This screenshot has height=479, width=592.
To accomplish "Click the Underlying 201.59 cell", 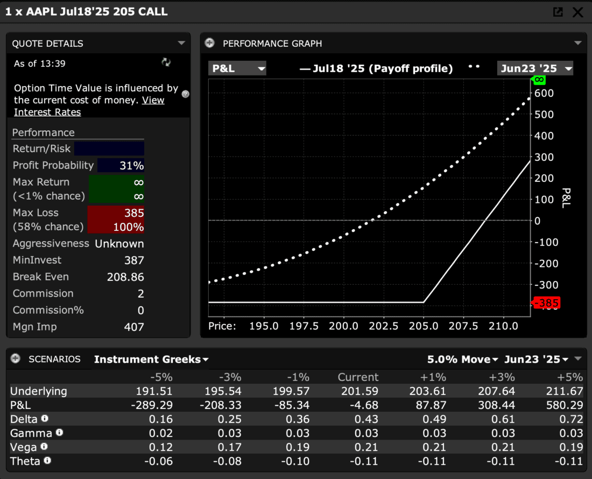I will pos(360,391).
